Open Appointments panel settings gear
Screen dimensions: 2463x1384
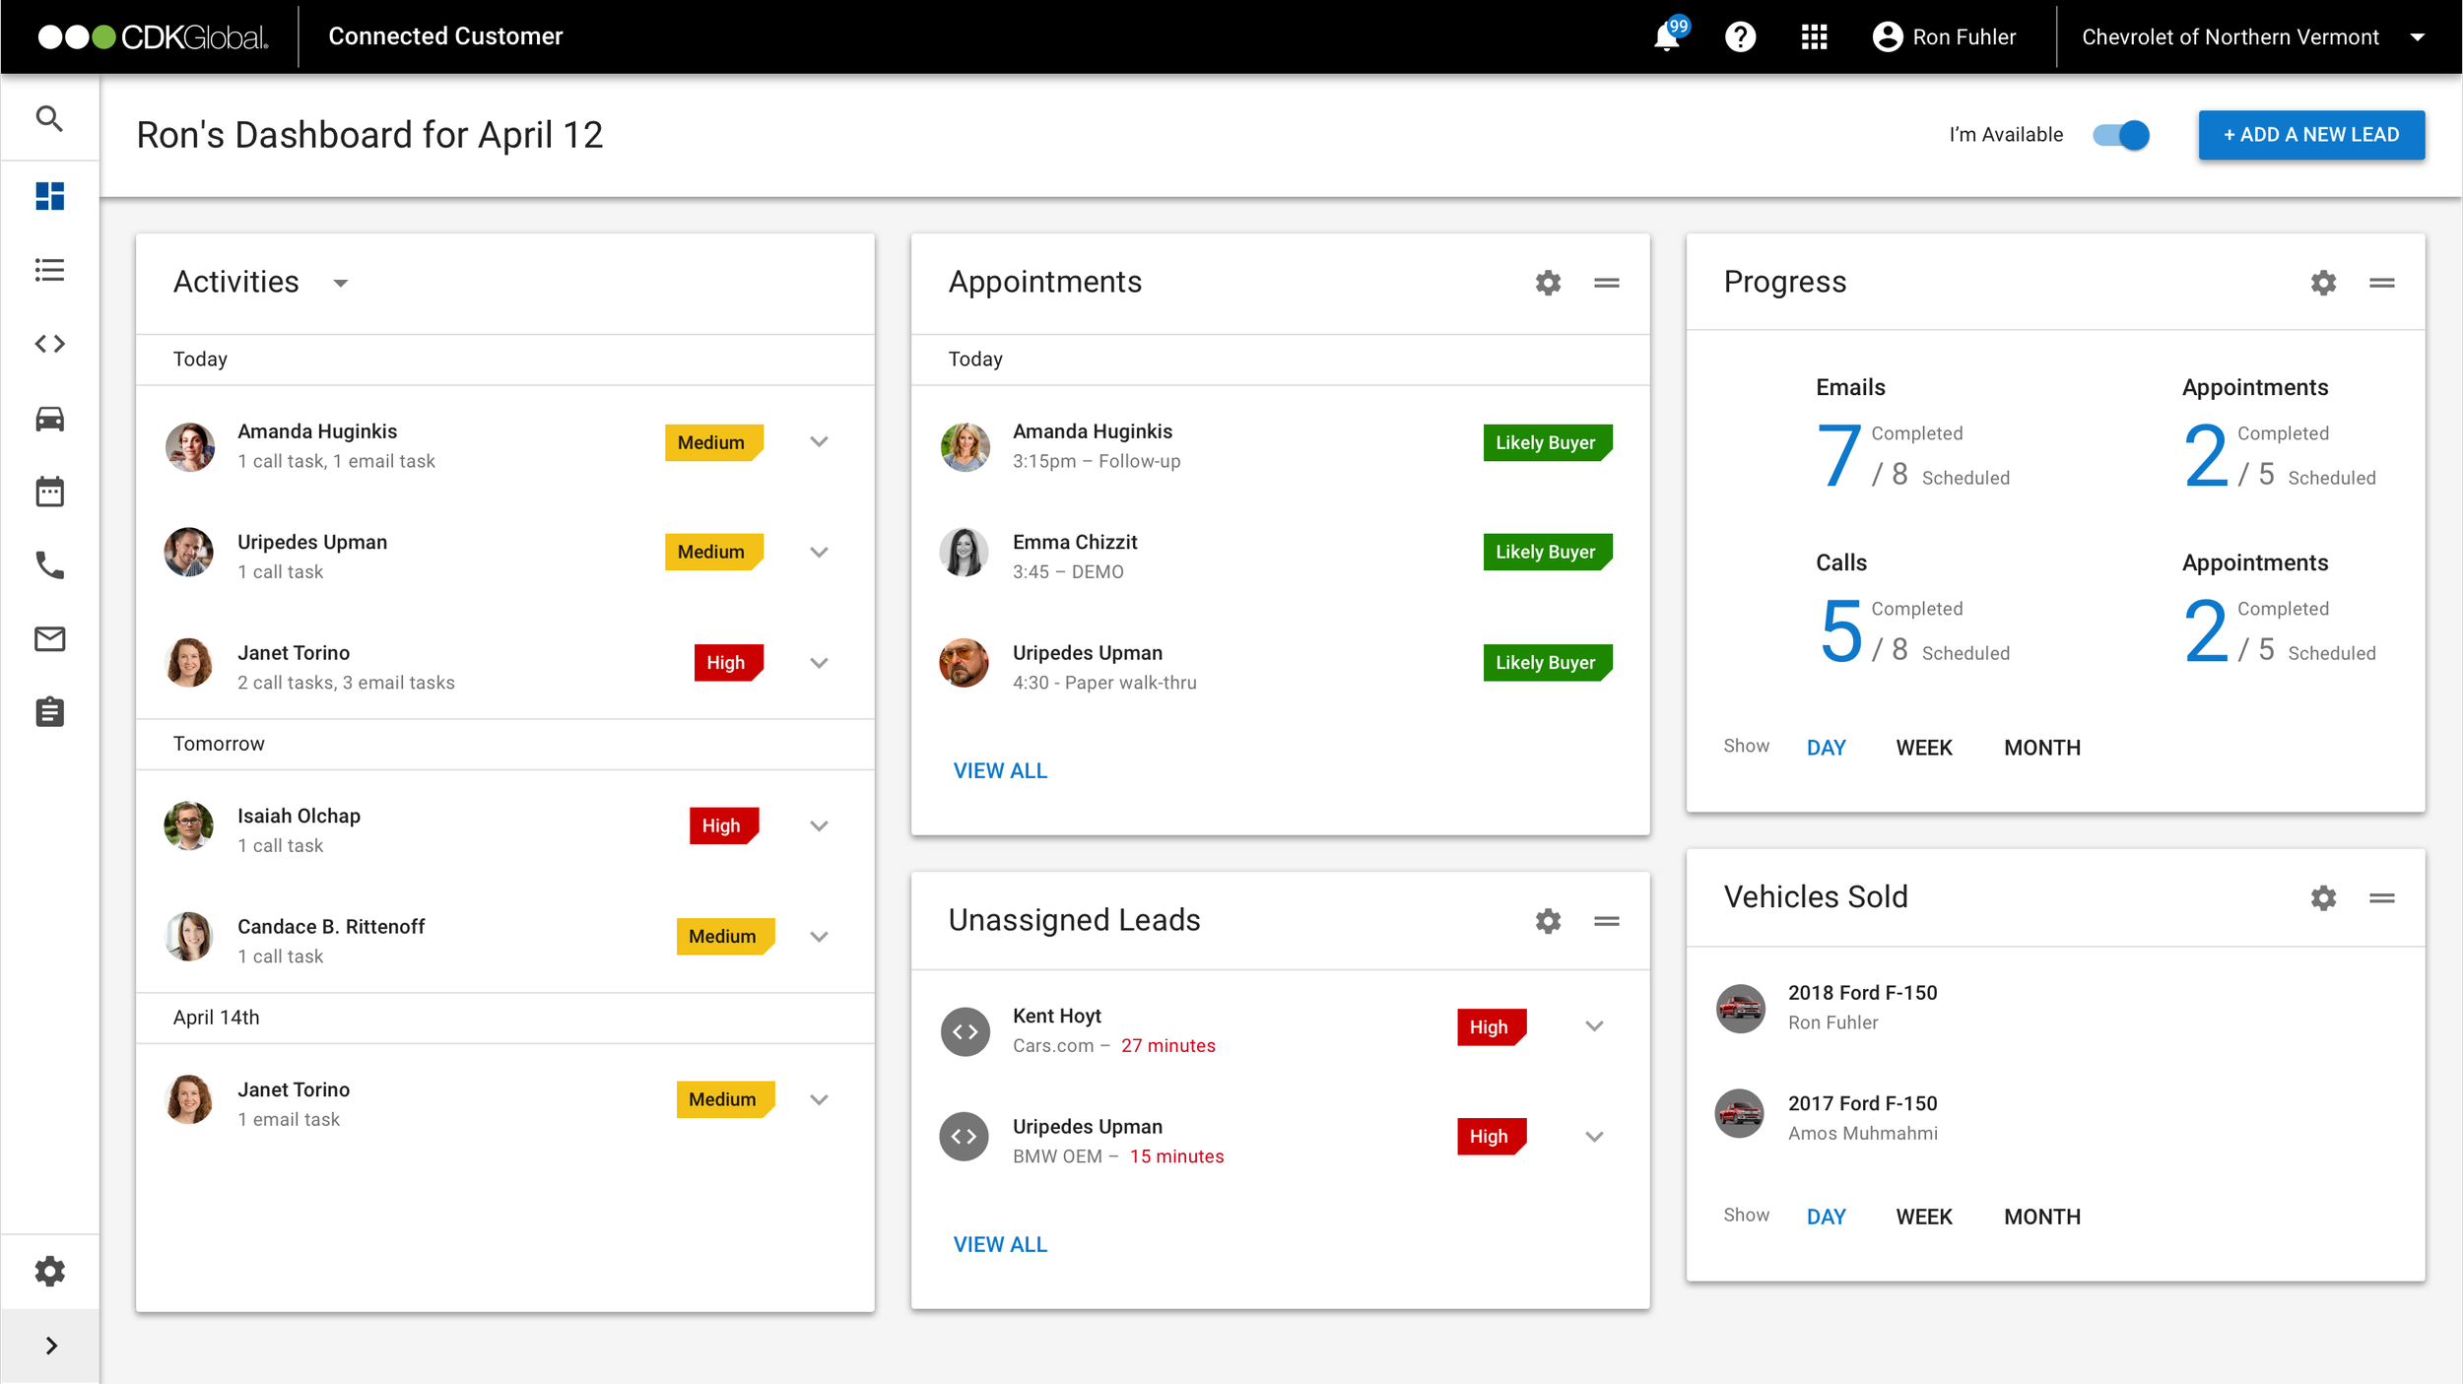pyautogui.click(x=1548, y=283)
